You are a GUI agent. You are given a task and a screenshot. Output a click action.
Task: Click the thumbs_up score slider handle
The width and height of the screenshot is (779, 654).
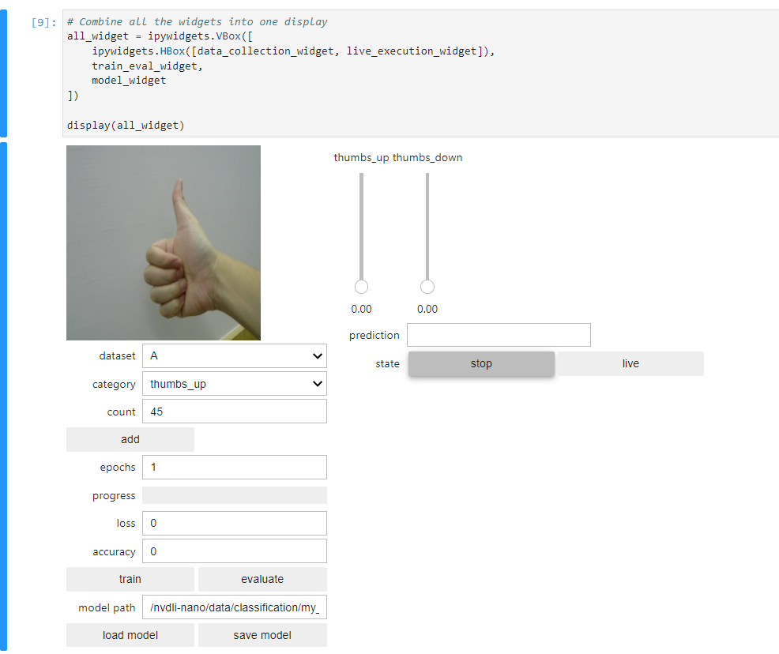tap(361, 287)
